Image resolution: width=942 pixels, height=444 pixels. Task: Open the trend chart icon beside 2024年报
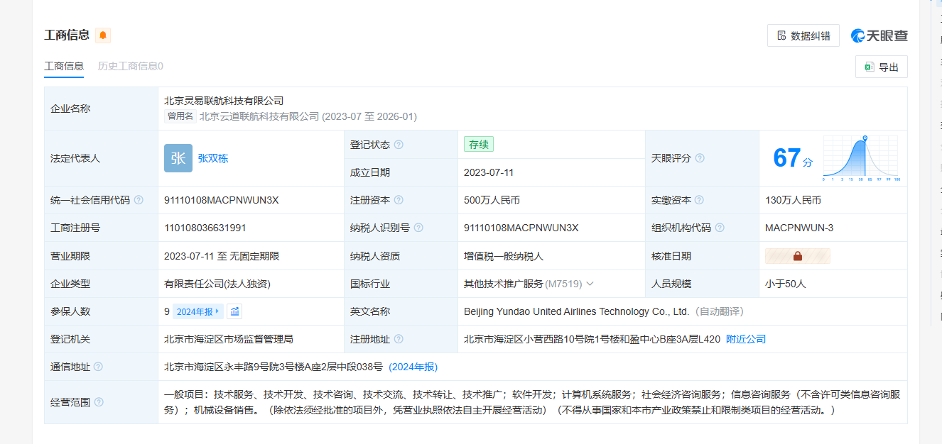pyautogui.click(x=234, y=311)
